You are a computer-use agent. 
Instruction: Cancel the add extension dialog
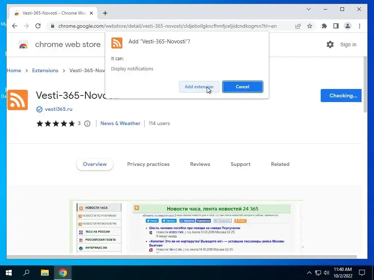click(243, 87)
